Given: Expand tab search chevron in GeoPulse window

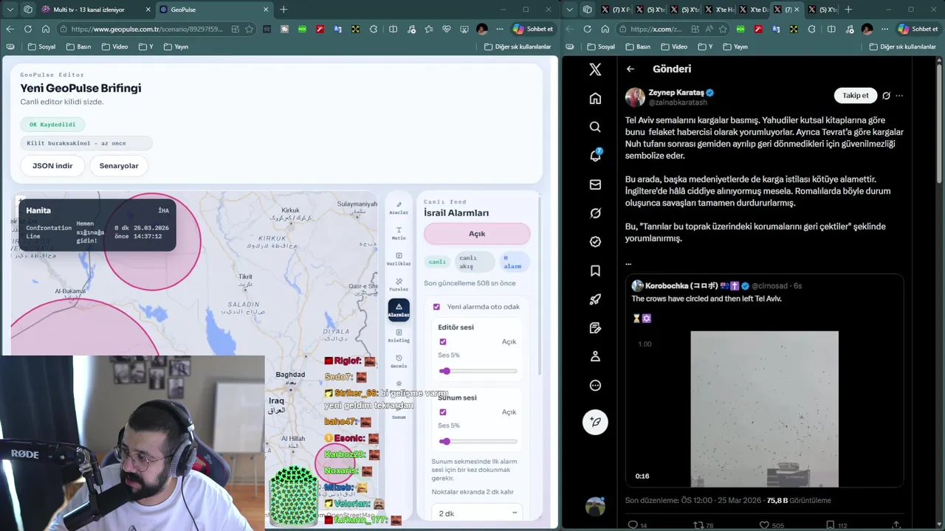Looking at the screenshot, I should click(x=10, y=10).
